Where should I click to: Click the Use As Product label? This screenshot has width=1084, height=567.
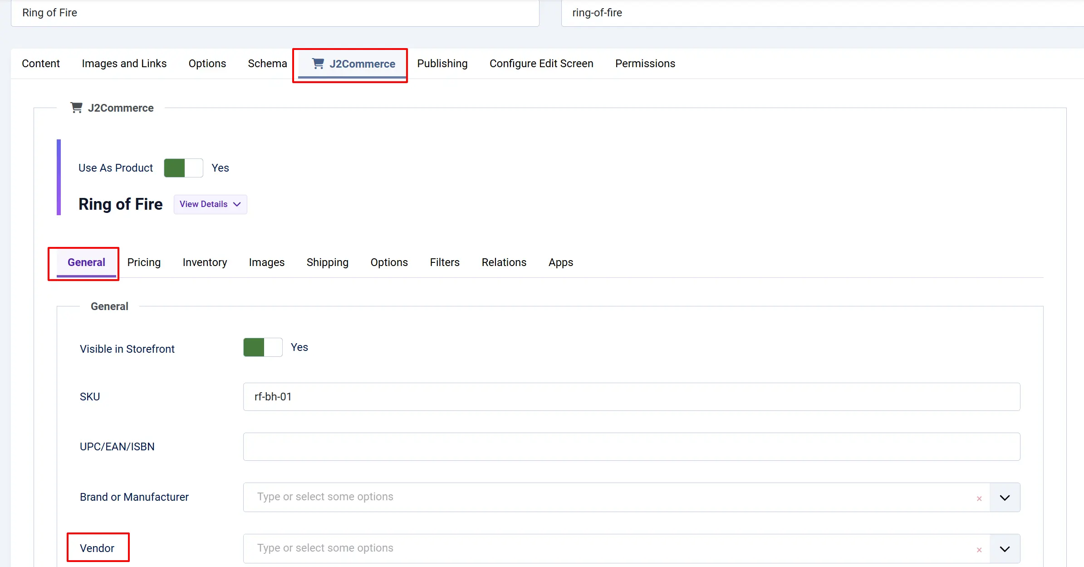point(116,168)
